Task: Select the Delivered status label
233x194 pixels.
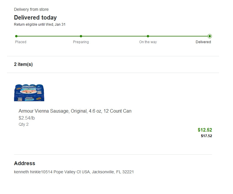Action: [203, 42]
